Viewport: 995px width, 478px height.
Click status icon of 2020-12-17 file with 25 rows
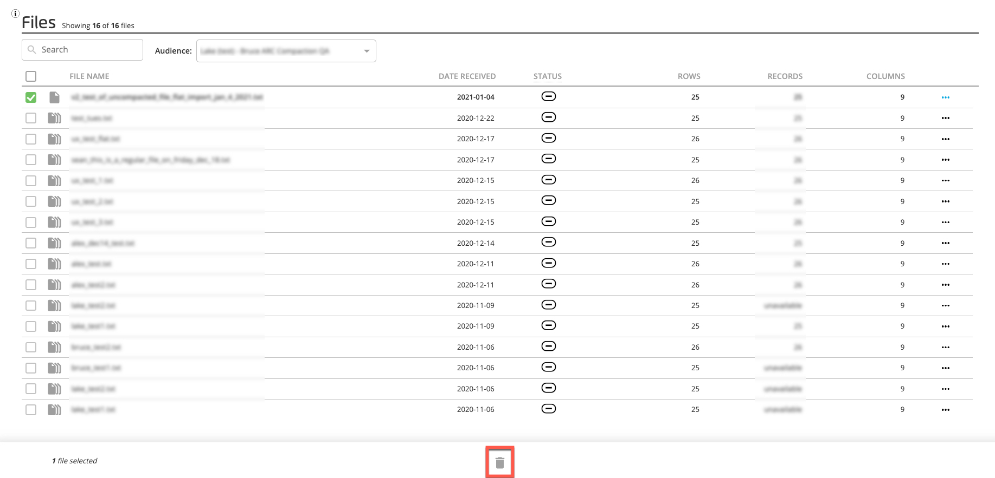(549, 159)
